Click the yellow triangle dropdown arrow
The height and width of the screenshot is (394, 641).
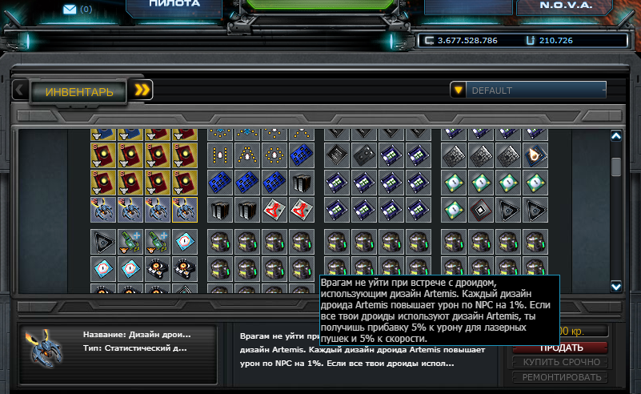point(459,90)
